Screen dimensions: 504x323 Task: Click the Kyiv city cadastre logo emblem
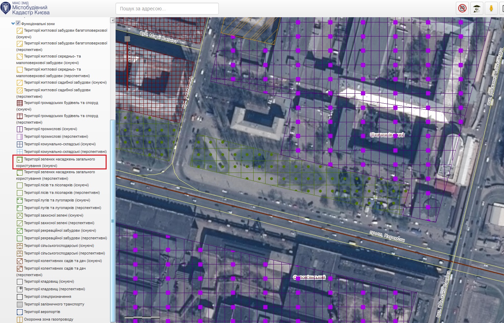click(6, 8)
